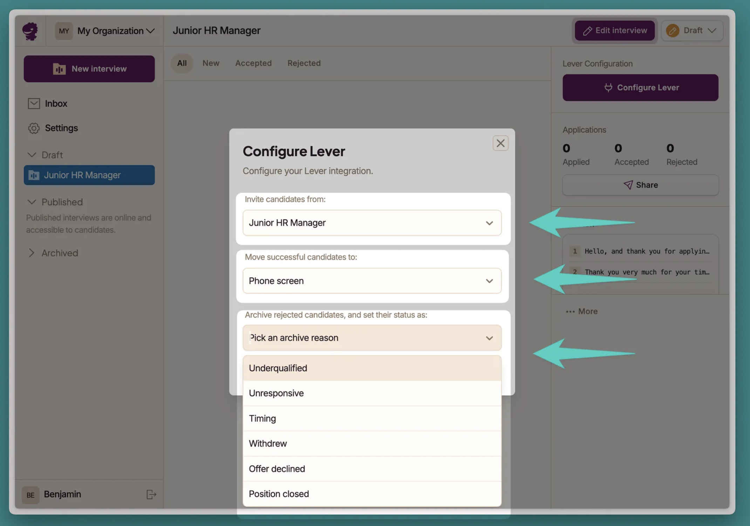Switch to the Accepted tab
This screenshot has width=750, height=526.
[x=253, y=63]
